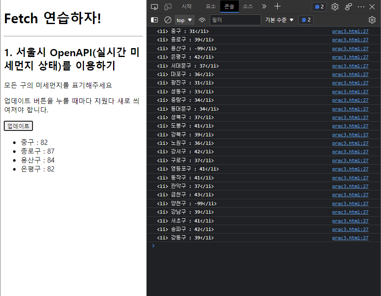Click the 'Fetch 연습하자!' page heading
Viewport: 381px width, 296px height.
click(x=52, y=18)
